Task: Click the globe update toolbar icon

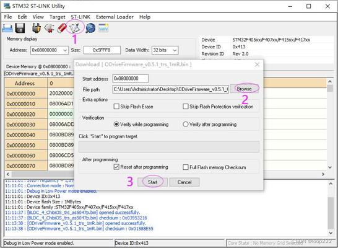Action: click(90, 28)
